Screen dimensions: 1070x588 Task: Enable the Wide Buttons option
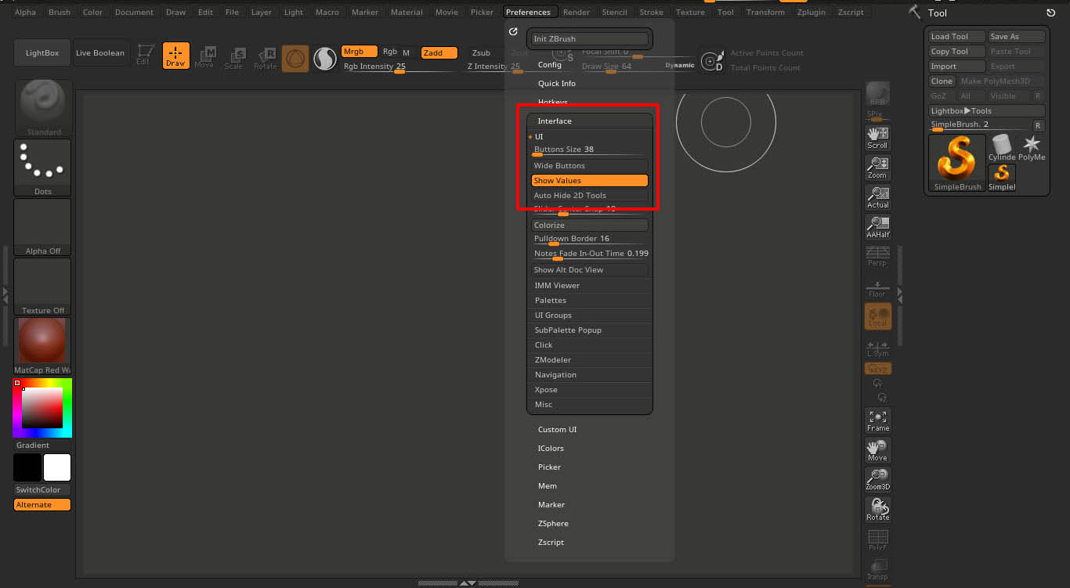pos(589,166)
